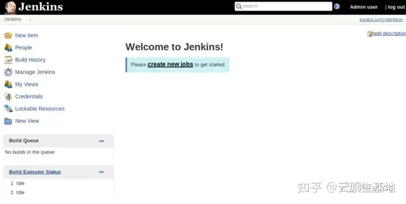Click the Jenkins title in header
406x204 pixels.
[41, 7]
